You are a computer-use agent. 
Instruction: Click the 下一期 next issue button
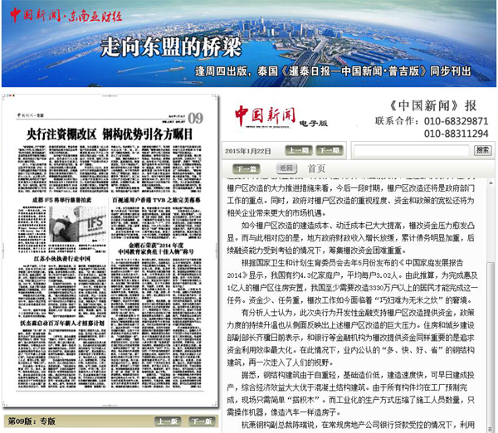[330, 151]
